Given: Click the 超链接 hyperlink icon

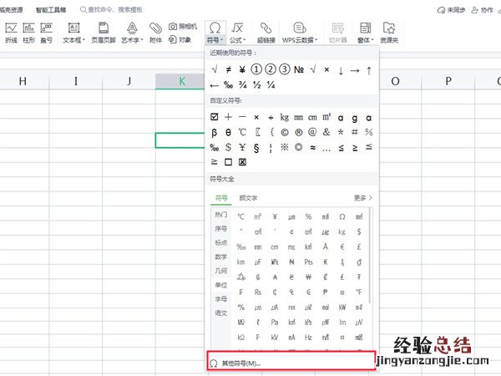Looking at the screenshot, I should pos(266,32).
